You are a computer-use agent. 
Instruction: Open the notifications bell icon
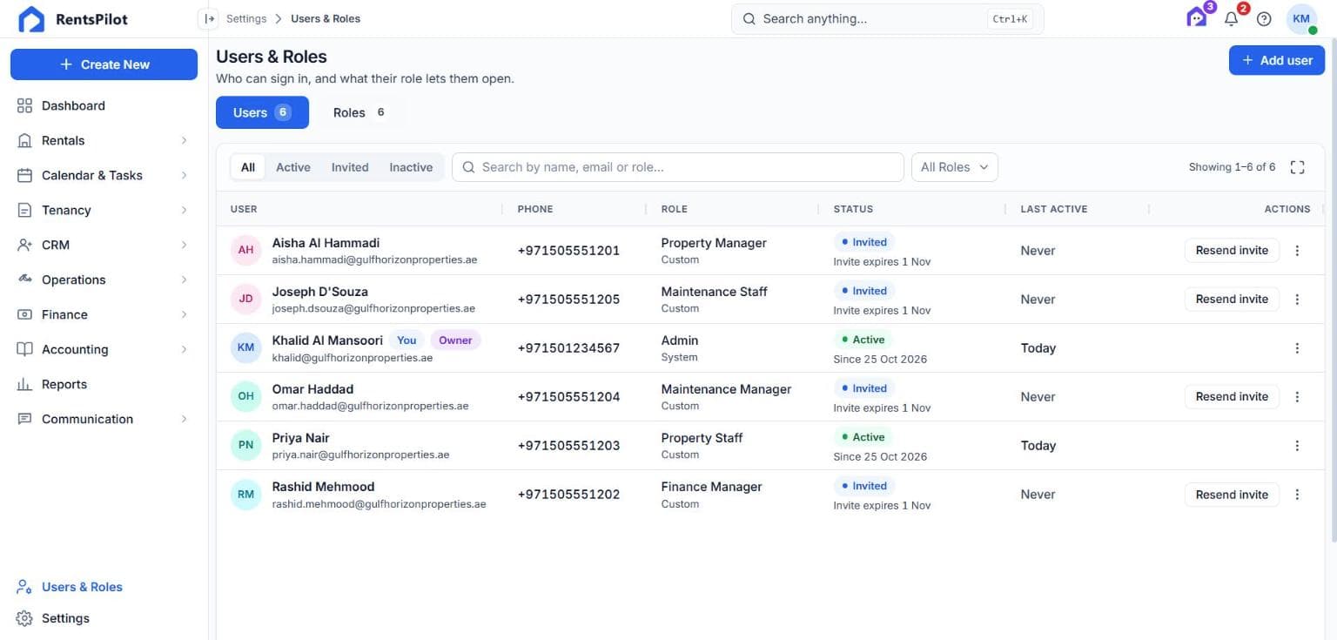[1231, 18]
